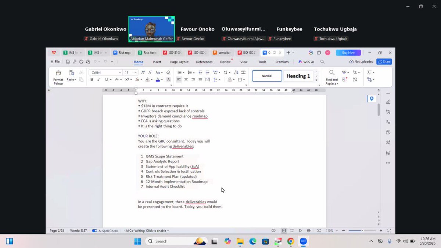Click the Find and Replace magnifier
Viewport: 441px width, 248px height.
click(331, 73)
